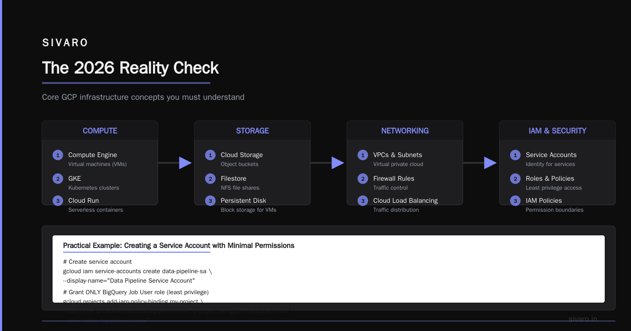
Task: Click the Traffic control description
Action: tap(391, 188)
